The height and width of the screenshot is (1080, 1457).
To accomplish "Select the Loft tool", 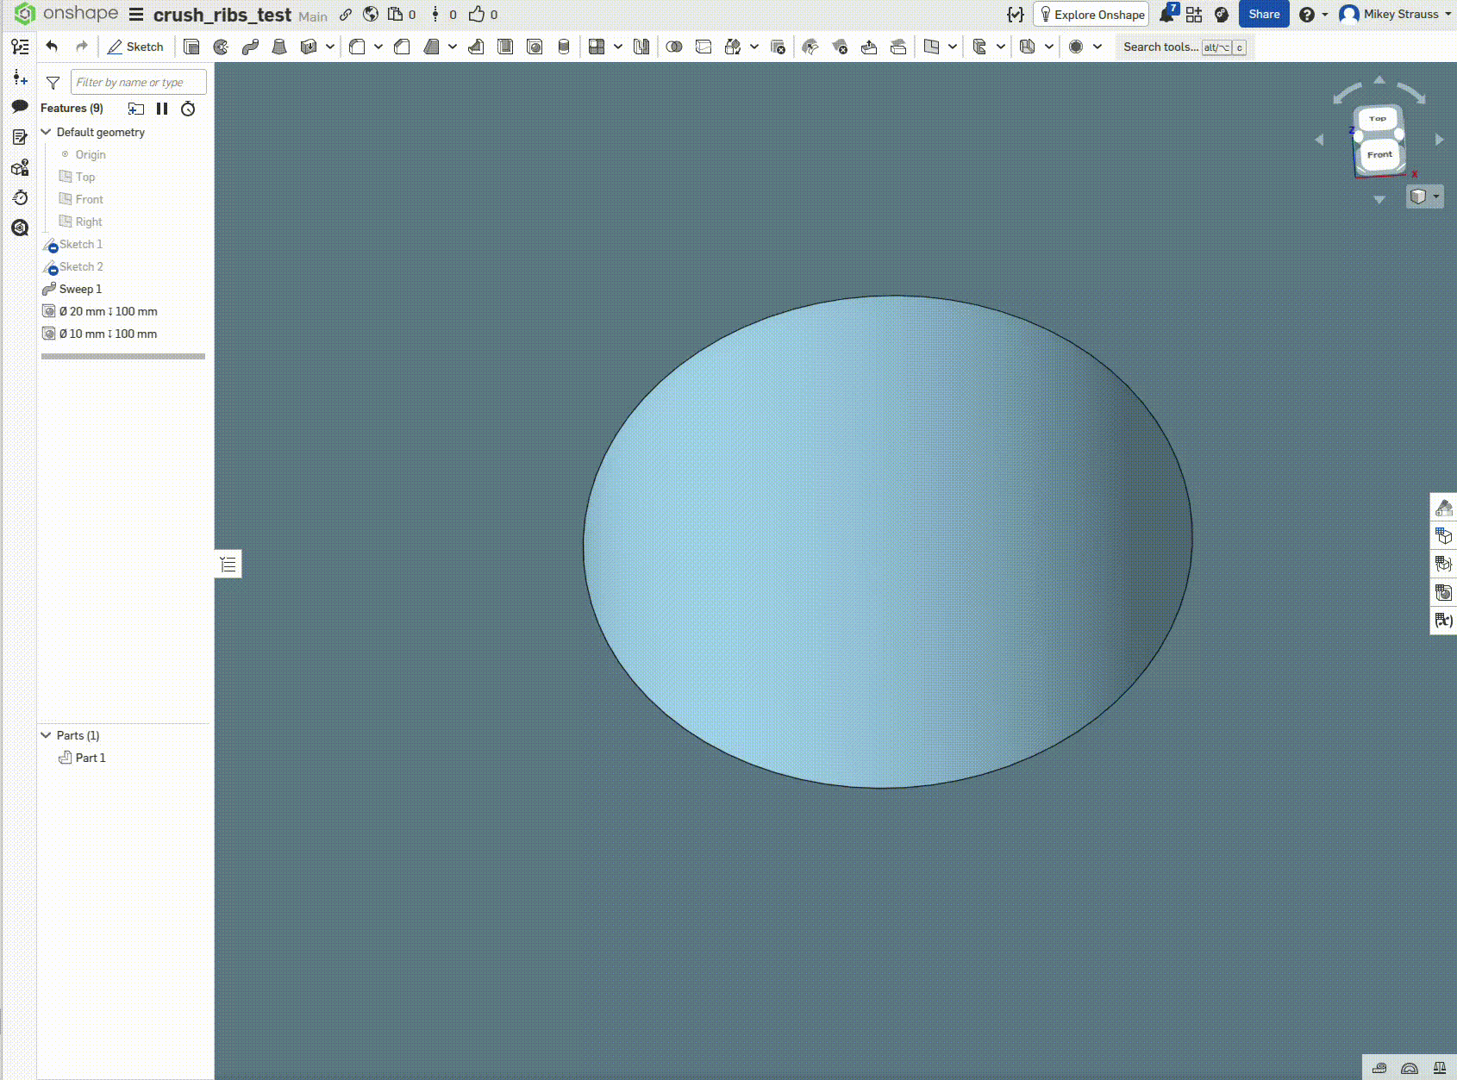I will [x=279, y=47].
